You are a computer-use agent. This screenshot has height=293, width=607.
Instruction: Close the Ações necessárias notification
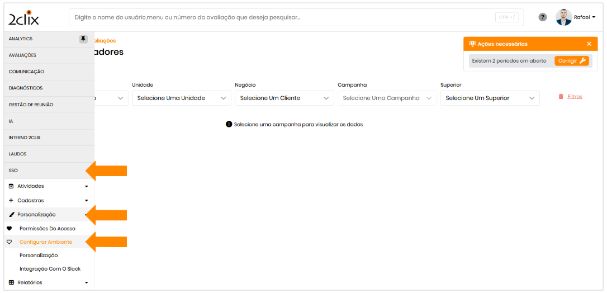coord(589,44)
